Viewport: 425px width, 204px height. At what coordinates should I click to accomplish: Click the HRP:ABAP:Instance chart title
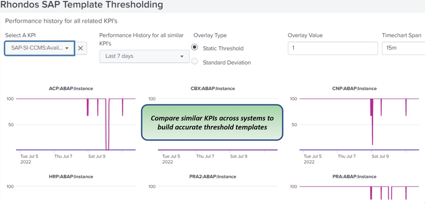coord(71,177)
